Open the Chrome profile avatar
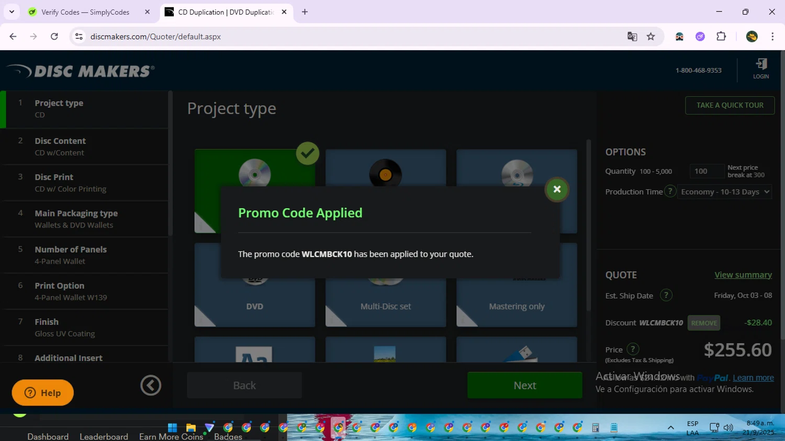 coord(752,37)
